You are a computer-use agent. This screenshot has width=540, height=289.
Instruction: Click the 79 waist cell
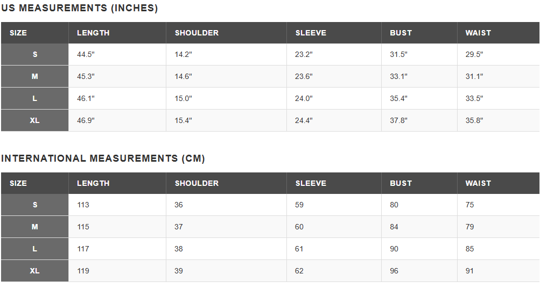tap(470, 227)
